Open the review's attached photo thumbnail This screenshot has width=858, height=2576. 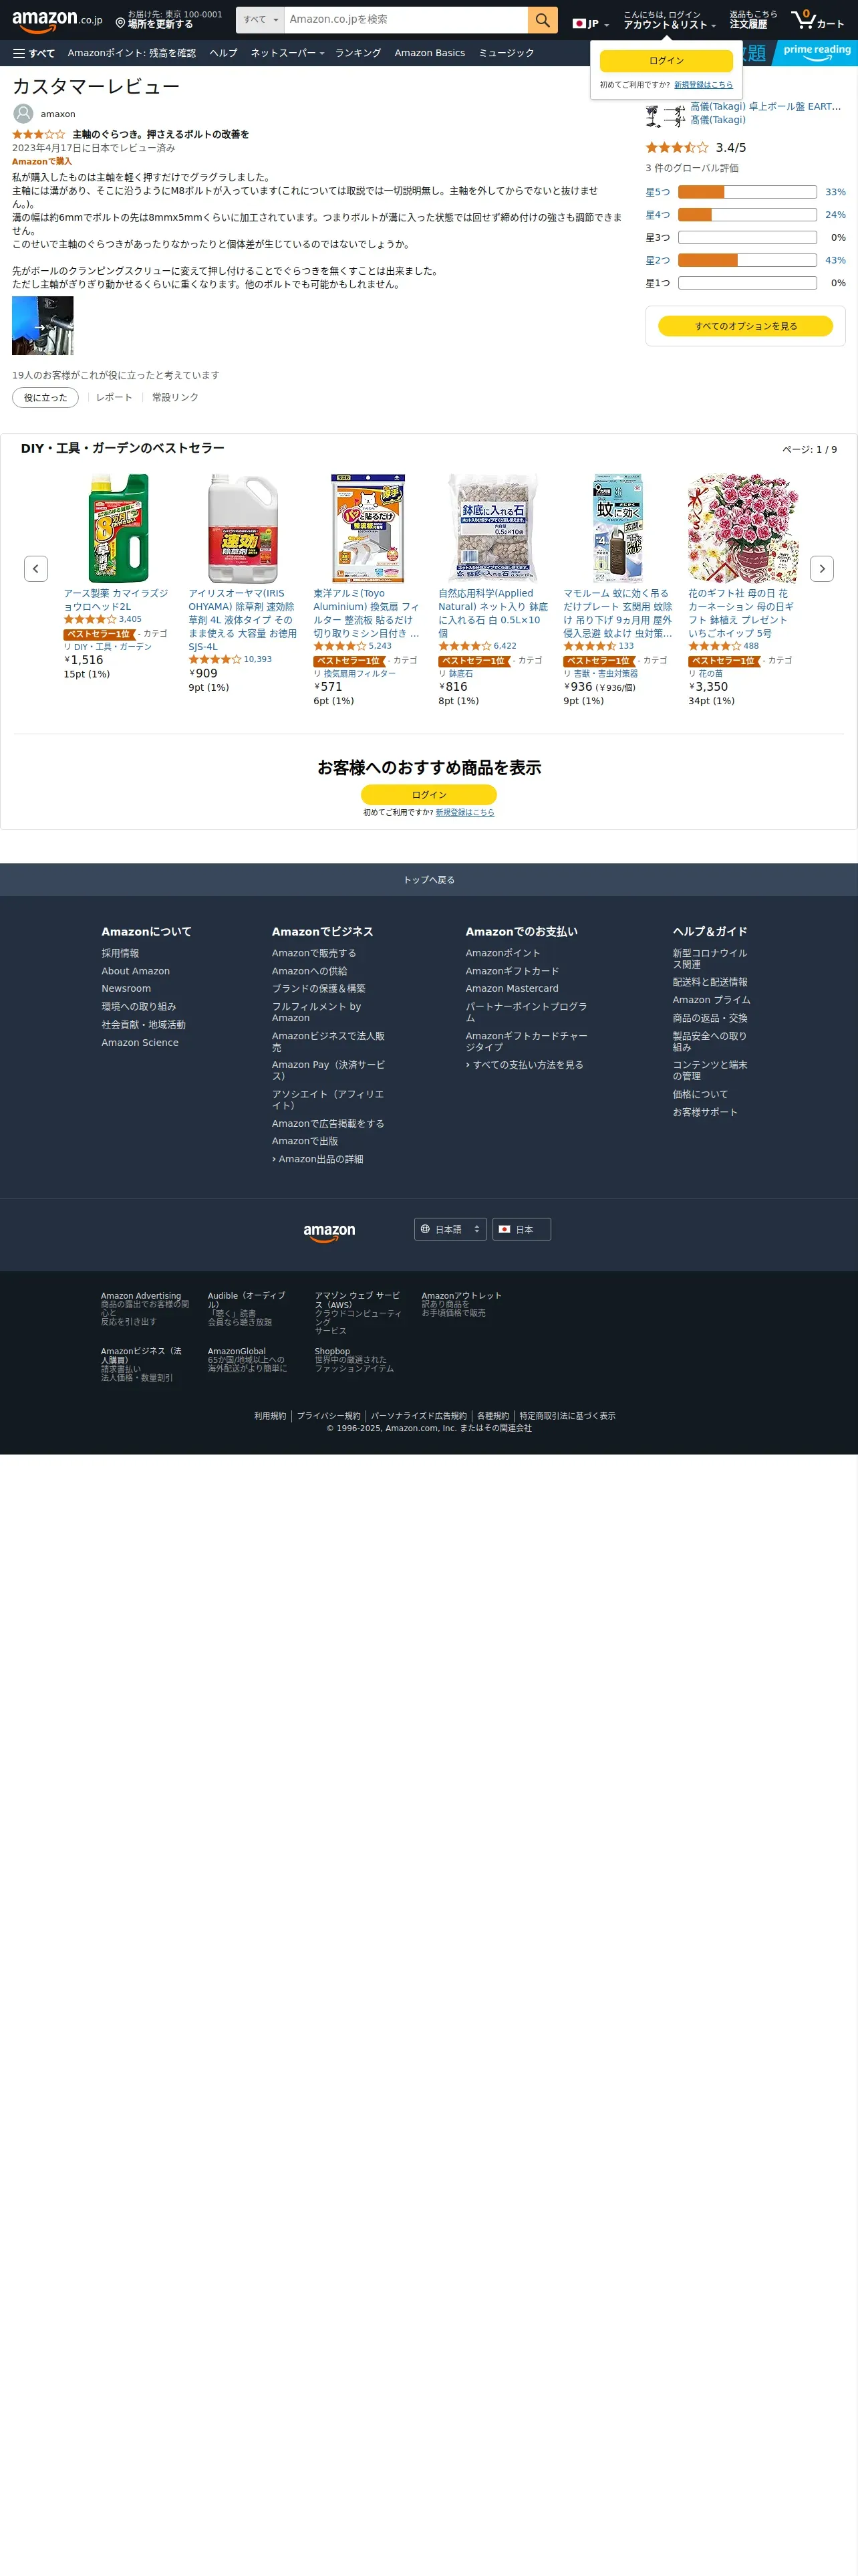pos(42,325)
